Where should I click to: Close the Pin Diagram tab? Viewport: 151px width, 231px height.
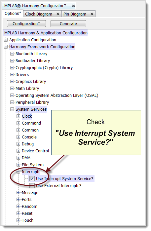point(92,14)
